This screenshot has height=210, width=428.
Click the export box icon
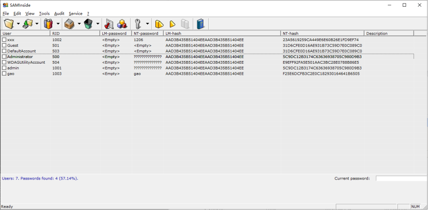coord(69,24)
